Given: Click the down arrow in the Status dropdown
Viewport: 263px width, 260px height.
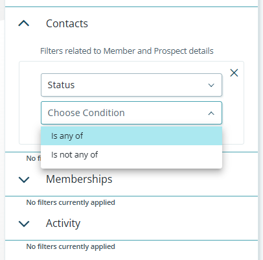Looking at the screenshot, I should coord(211,85).
